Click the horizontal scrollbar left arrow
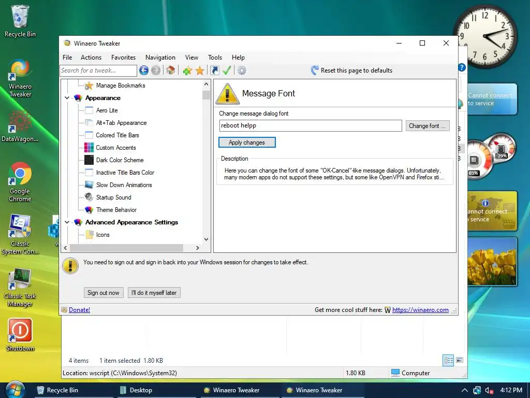Screen dimensions: 530x398 pos(65,248)
